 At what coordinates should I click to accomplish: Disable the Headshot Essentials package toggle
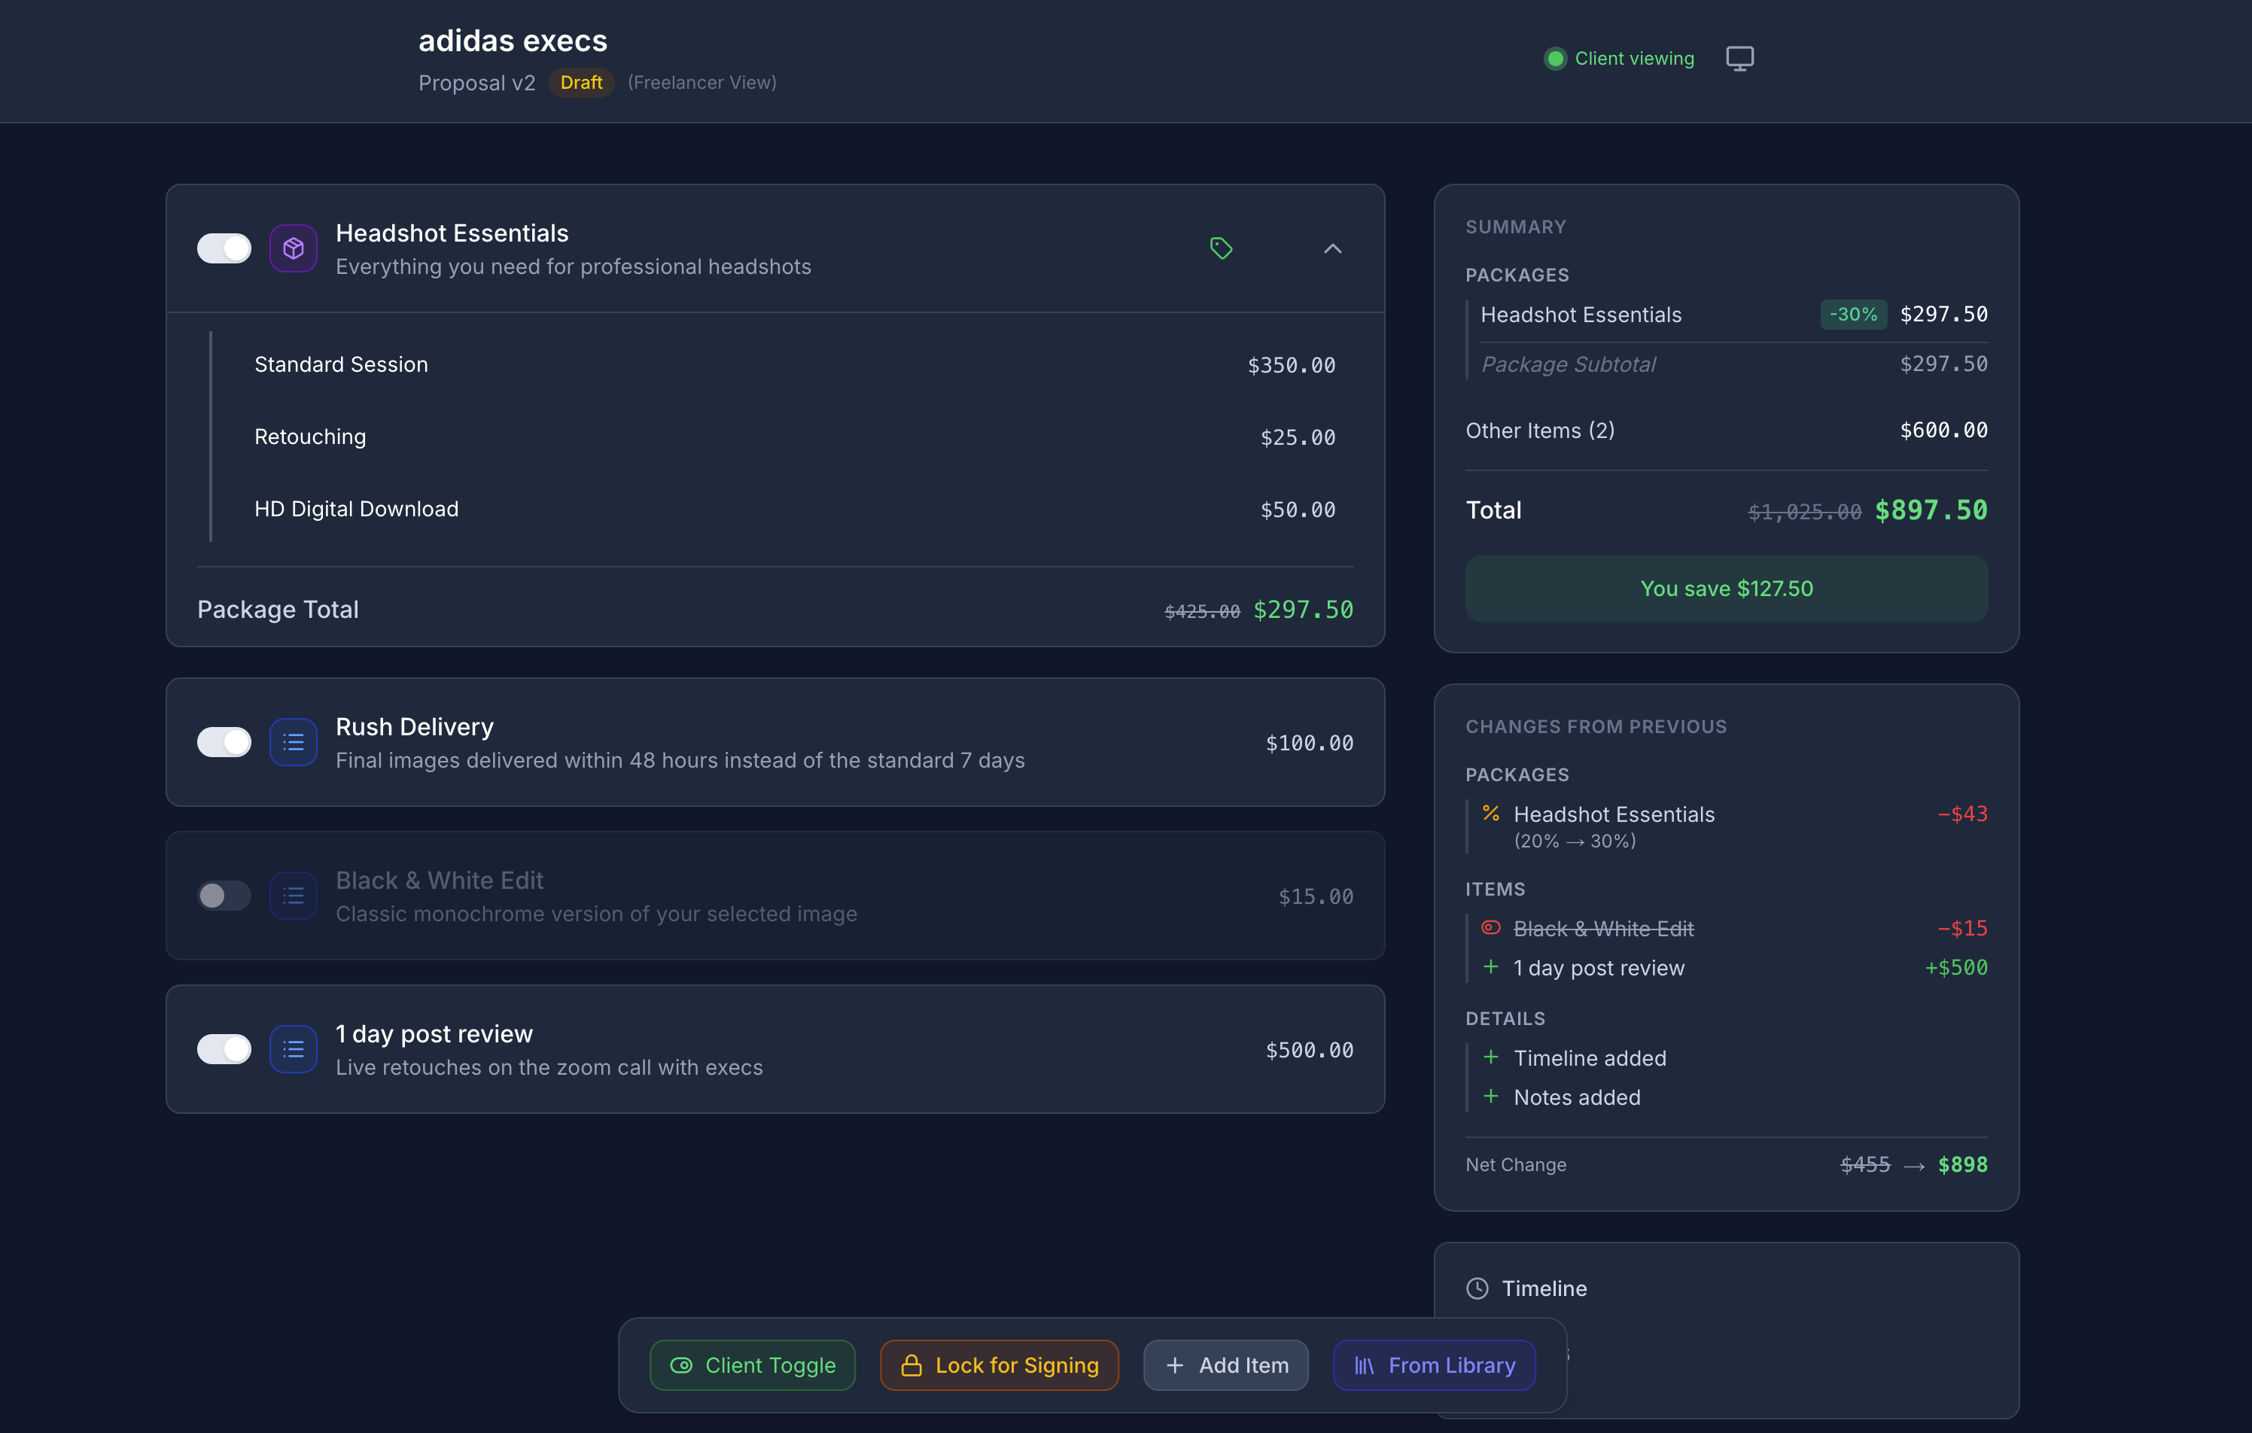(224, 248)
